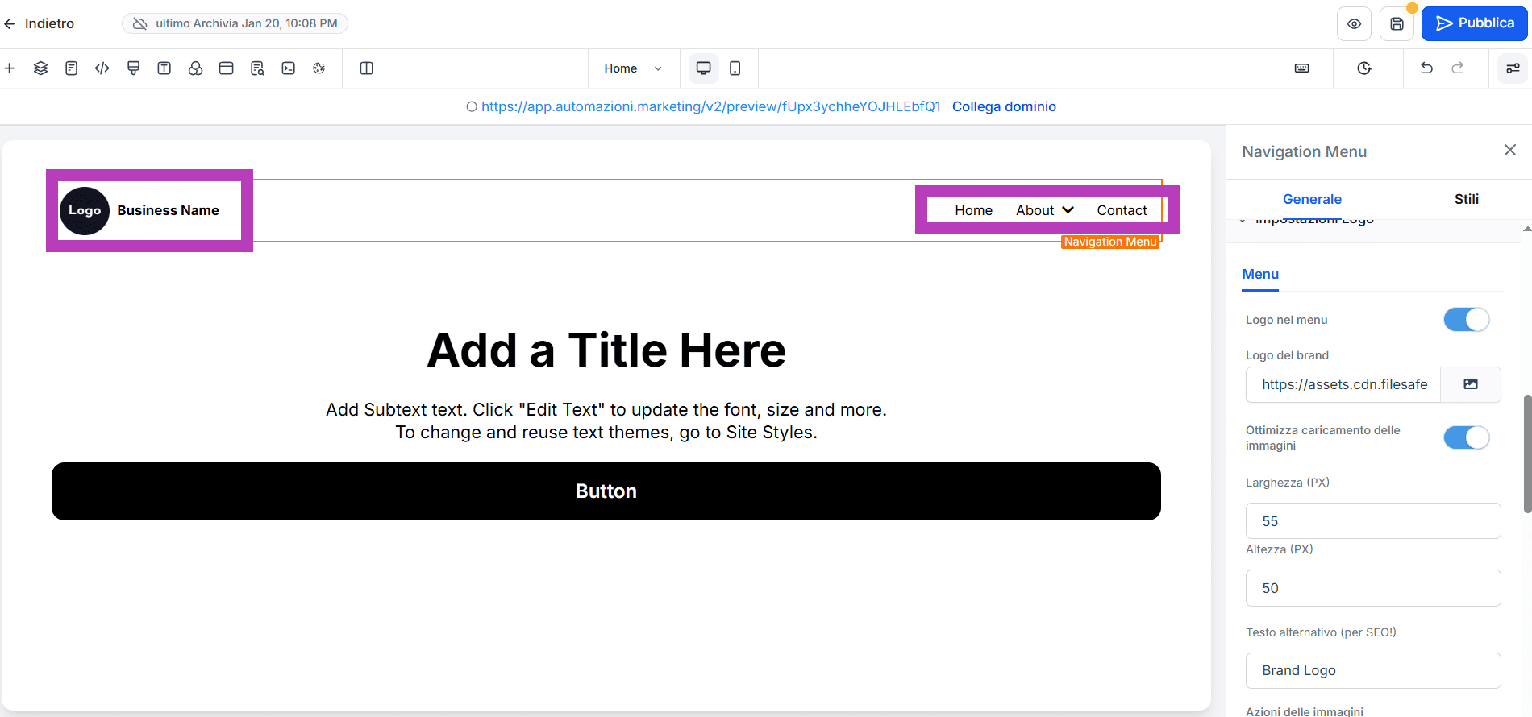Open the pages document icon
This screenshot has width=1532, height=717.
tap(72, 68)
